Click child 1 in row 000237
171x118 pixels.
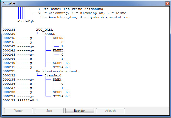62,88
